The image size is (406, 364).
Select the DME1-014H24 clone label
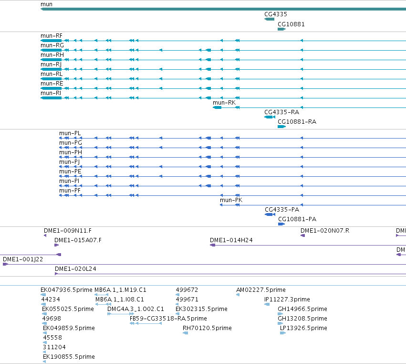click(231, 240)
